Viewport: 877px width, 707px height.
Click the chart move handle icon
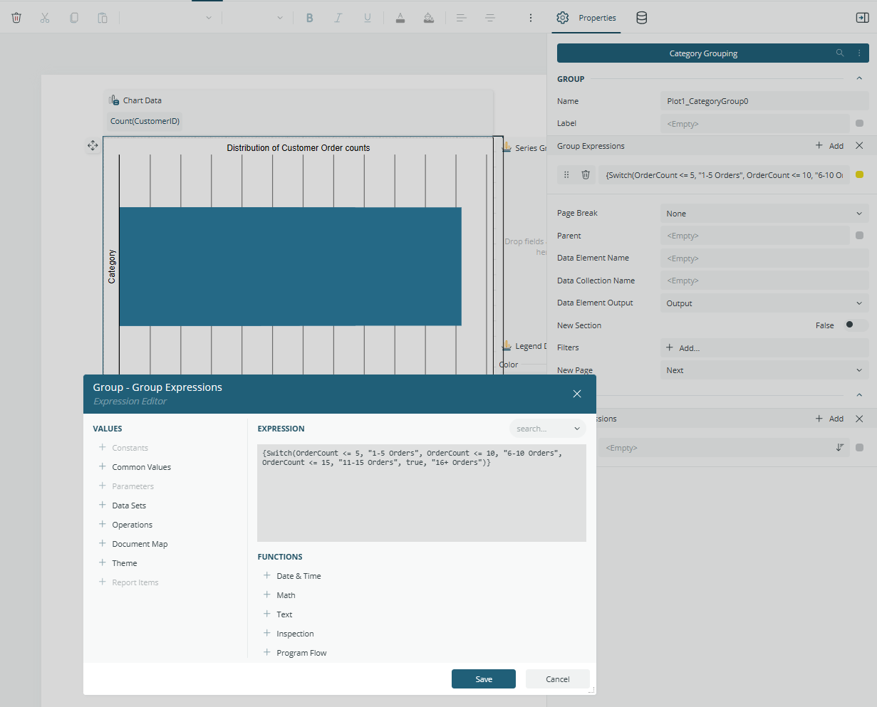point(93,146)
